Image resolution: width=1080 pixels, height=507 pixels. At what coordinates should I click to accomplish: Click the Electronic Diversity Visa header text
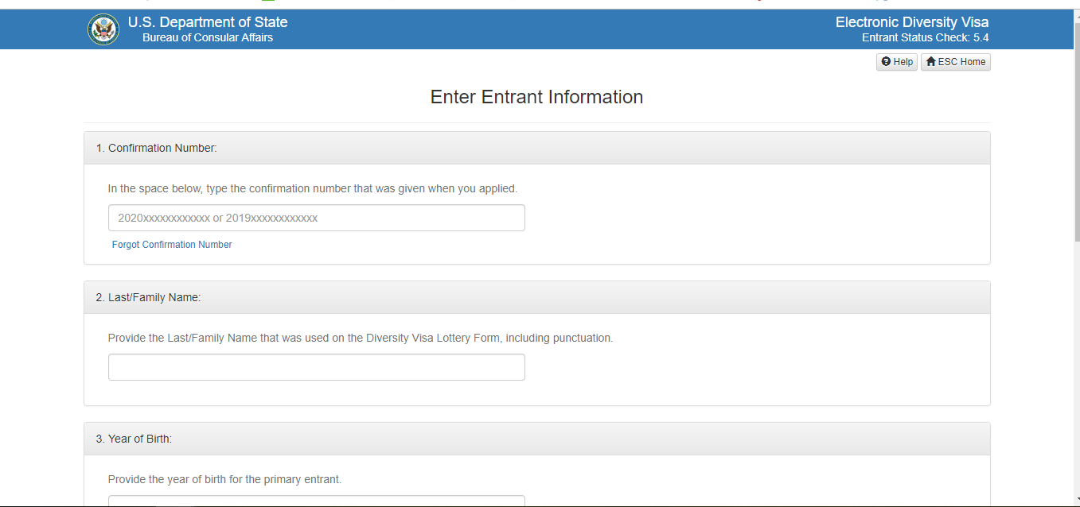tap(911, 22)
